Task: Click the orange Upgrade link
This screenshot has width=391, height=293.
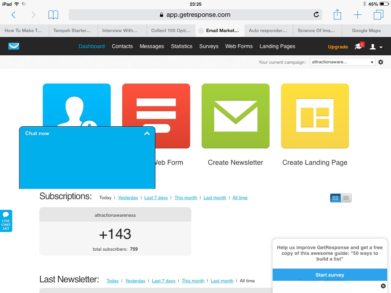Action: [338, 47]
